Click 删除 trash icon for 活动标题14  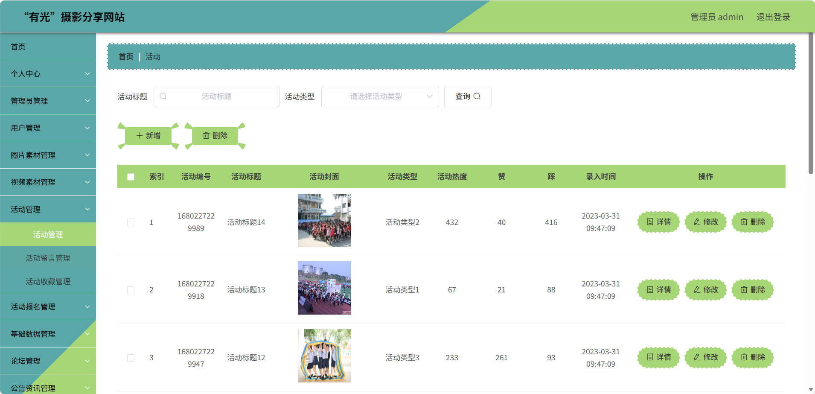click(x=744, y=222)
